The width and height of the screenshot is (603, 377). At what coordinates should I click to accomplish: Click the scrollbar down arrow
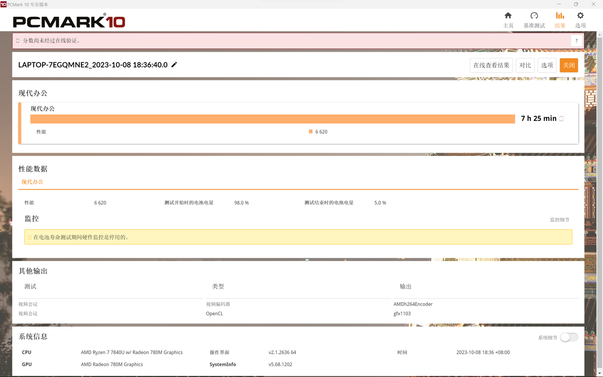tap(600, 374)
